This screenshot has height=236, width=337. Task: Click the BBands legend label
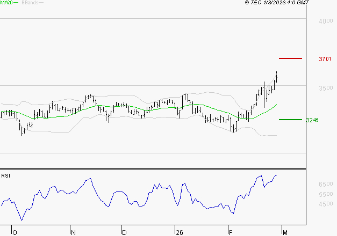(29, 3)
